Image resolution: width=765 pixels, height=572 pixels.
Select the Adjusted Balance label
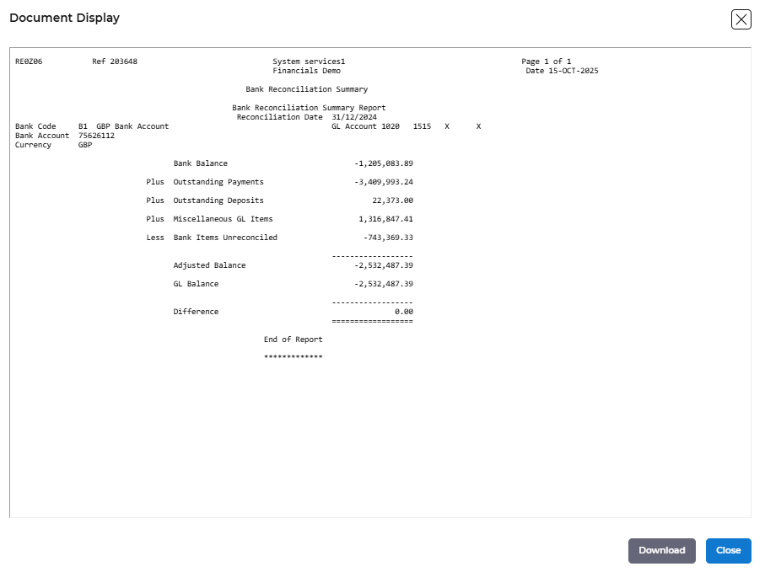coord(209,265)
